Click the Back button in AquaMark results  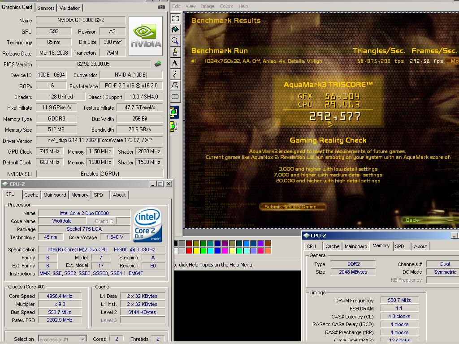(430, 220)
